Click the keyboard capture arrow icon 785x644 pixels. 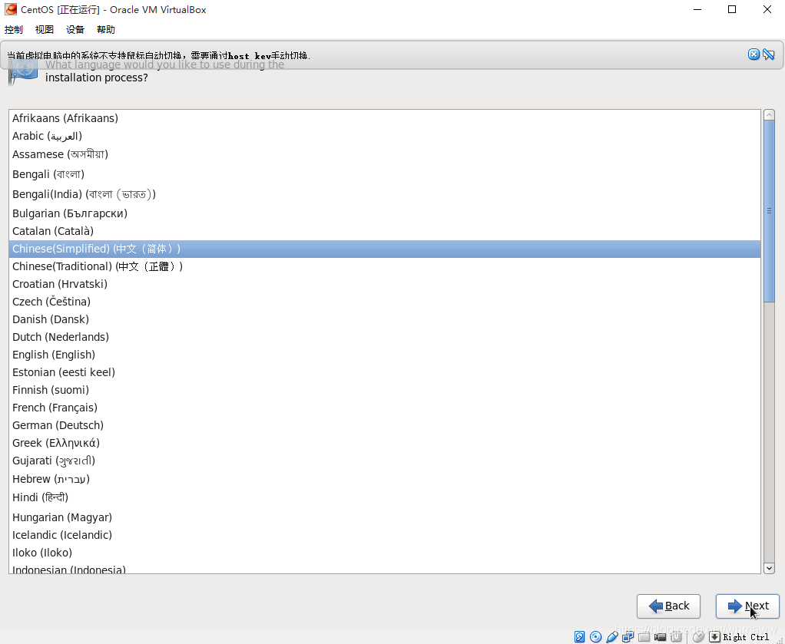[715, 636]
